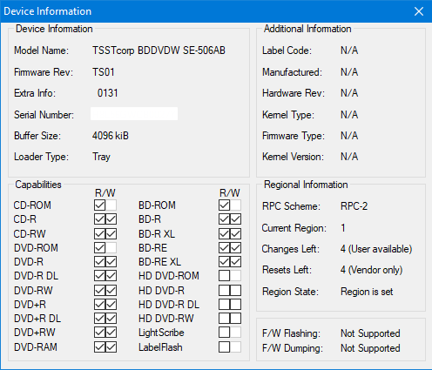Viewport: 432px width, 370px height.
Task: Select buffer size value 4096 kiB
Action: pyautogui.click(x=111, y=136)
